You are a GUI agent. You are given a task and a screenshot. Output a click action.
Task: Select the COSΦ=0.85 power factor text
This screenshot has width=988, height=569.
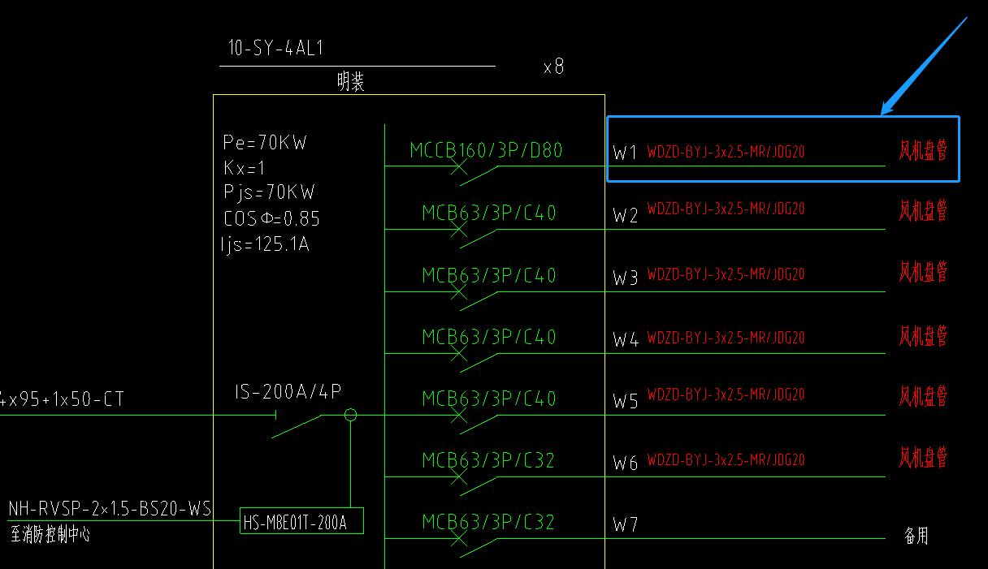tap(272, 218)
